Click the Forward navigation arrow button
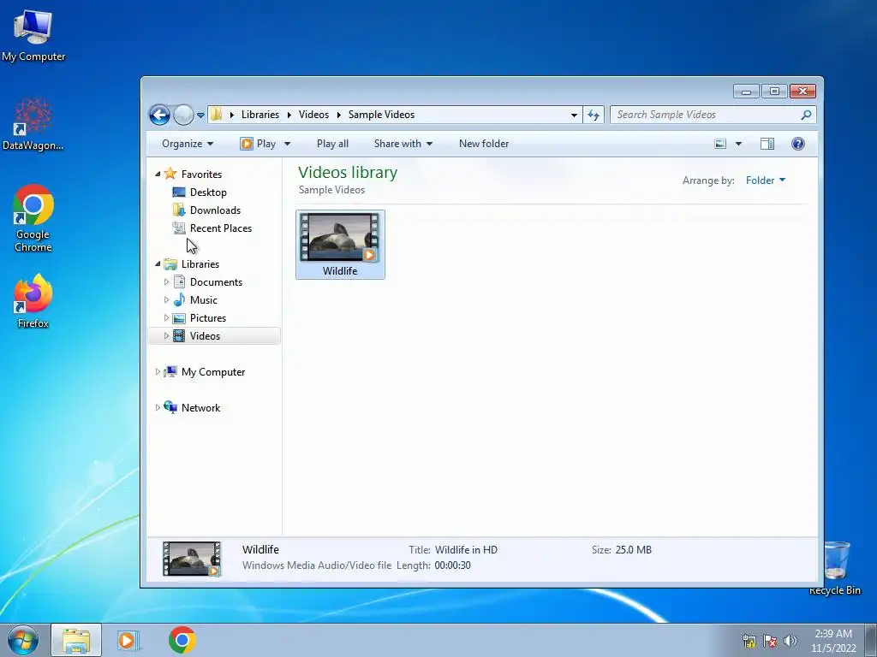 183,115
